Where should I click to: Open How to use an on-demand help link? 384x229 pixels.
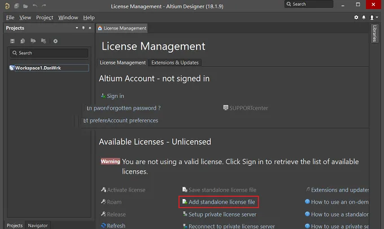[340, 202]
